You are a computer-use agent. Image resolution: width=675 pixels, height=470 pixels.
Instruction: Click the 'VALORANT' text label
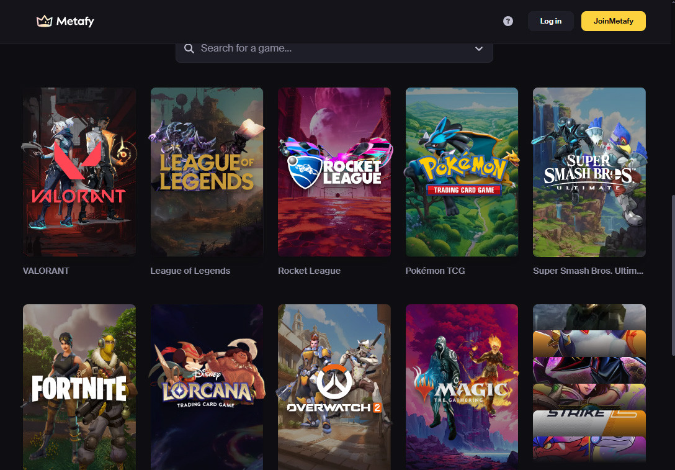(46, 270)
